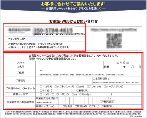This screenshot has height=118, width=147.
Task: Click the 個人情報 privacy notice at bottom
Action: tap(73, 113)
